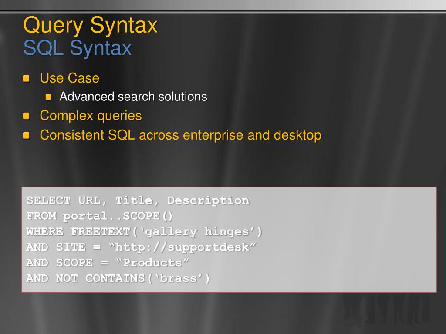Click the bullet marker beside 'Complex queries'

coord(26,116)
